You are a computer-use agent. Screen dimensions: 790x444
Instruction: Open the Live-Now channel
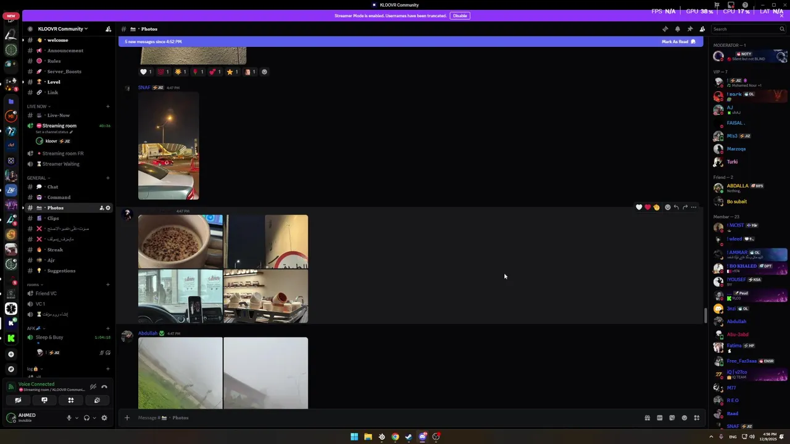pos(59,115)
